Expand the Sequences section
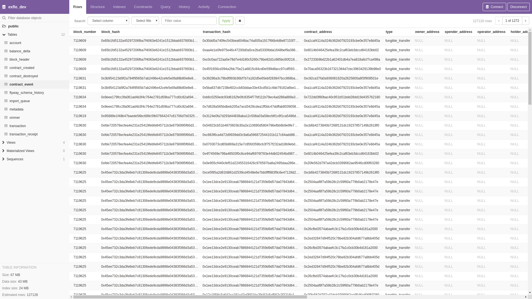The image size is (532, 299). (x=3, y=159)
